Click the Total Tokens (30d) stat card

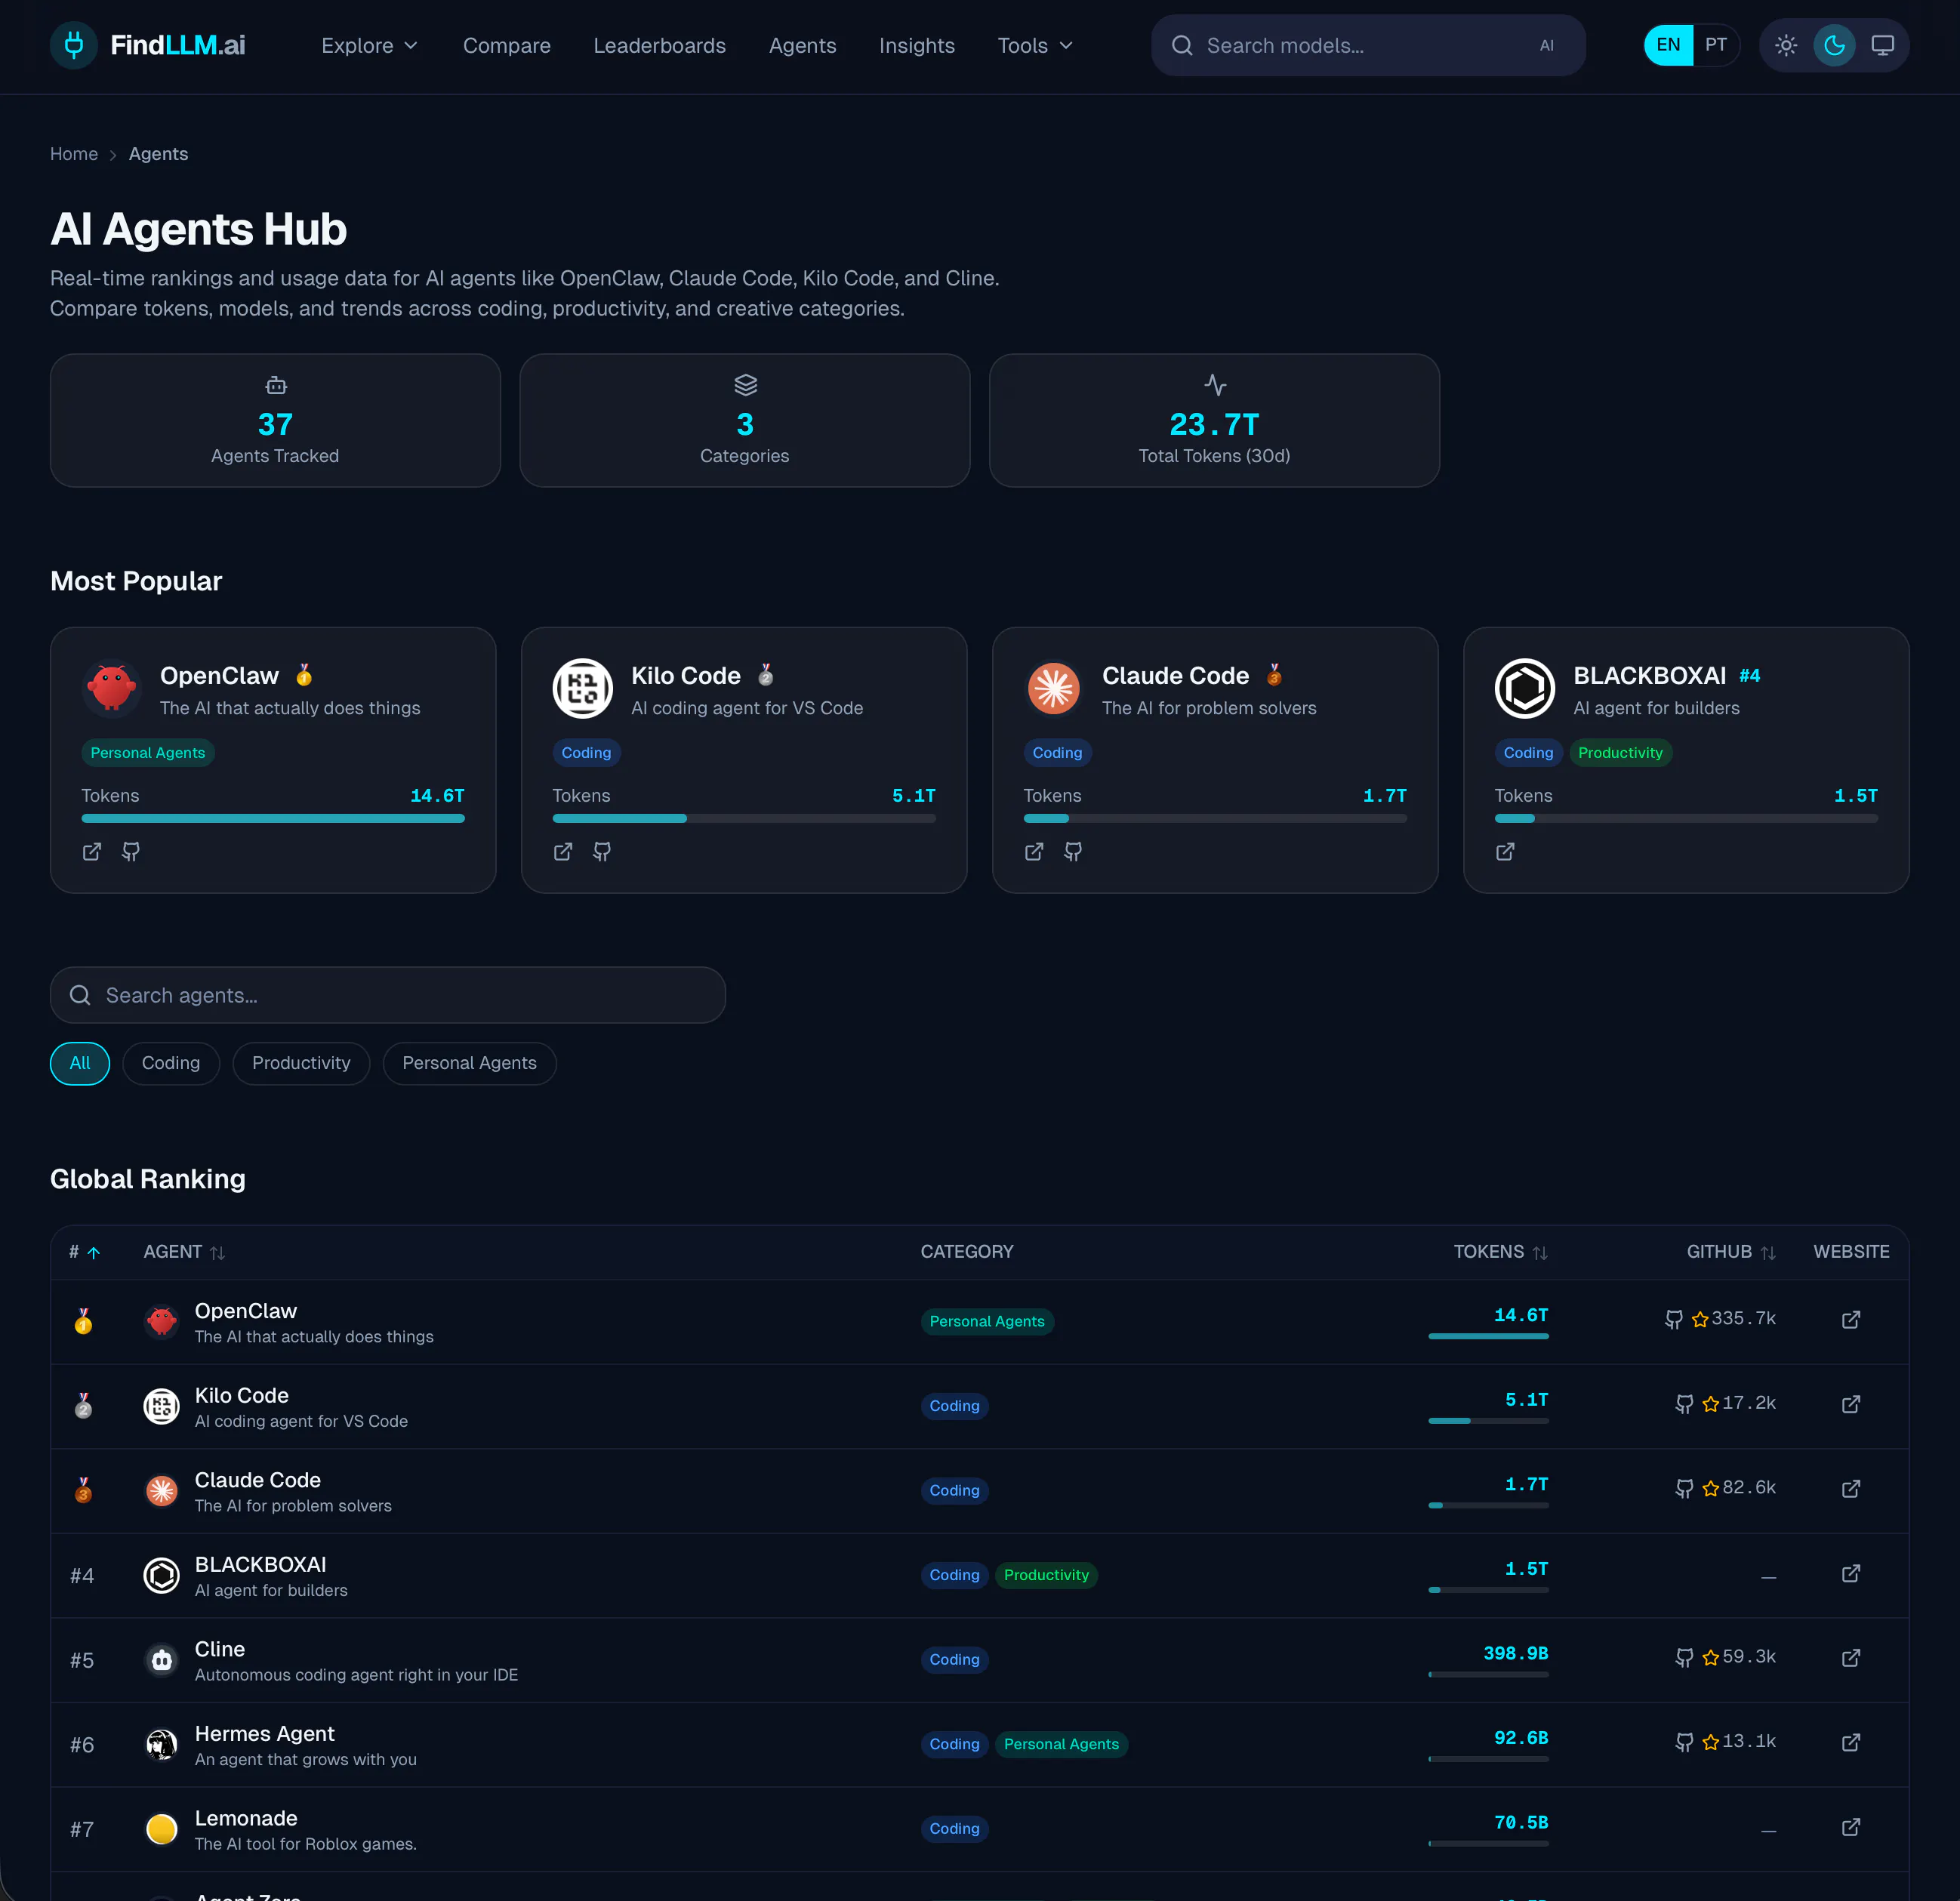[1214, 420]
